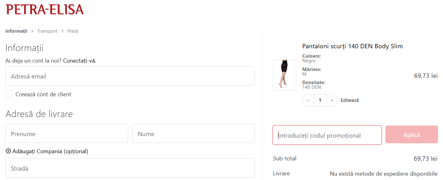443x180 pixels.
Task: Focus the Stradă address field
Action: click(x=130, y=168)
